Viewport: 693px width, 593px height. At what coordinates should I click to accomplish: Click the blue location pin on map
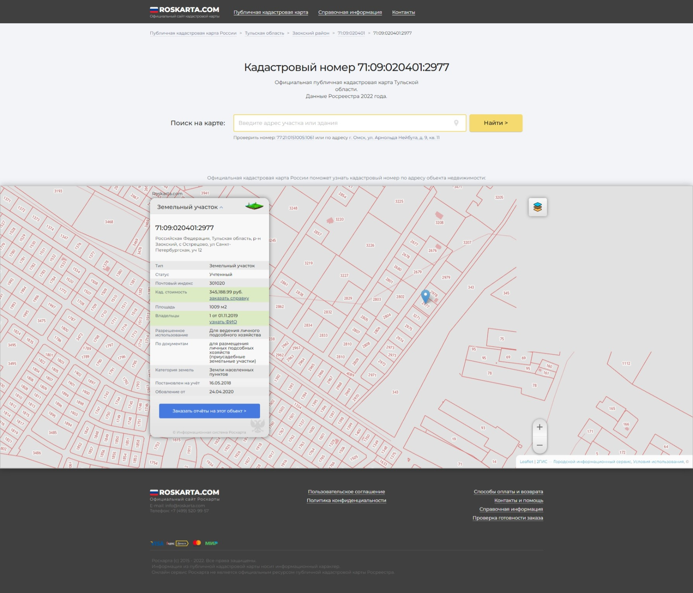[x=425, y=296]
